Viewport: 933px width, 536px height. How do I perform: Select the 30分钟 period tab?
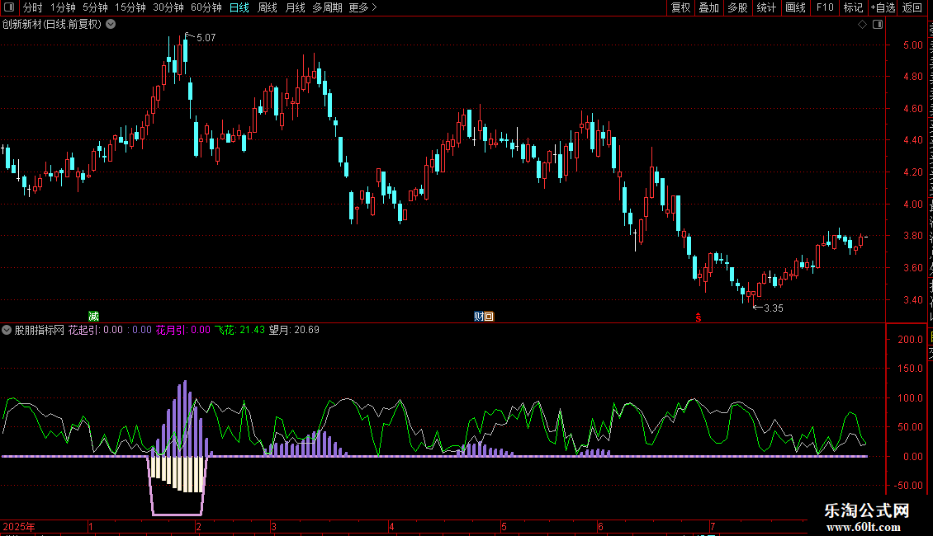point(168,7)
